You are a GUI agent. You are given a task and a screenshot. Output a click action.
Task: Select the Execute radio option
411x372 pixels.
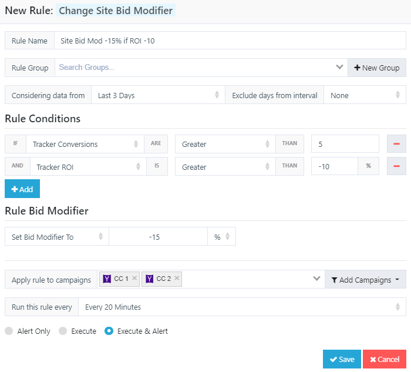coord(63,331)
